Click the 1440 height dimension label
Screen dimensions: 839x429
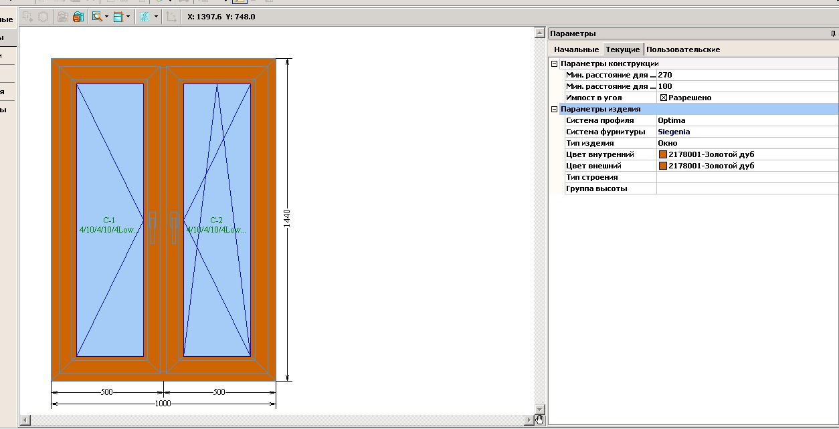(x=287, y=218)
